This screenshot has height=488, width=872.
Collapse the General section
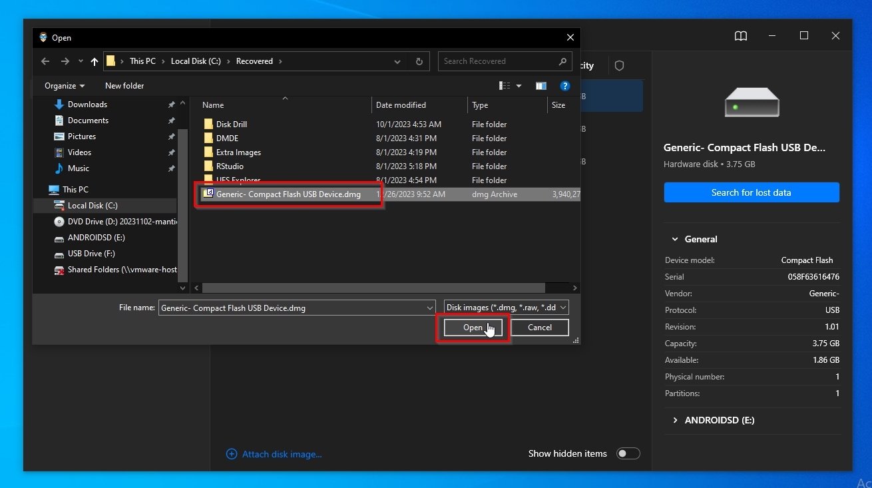point(675,239)
